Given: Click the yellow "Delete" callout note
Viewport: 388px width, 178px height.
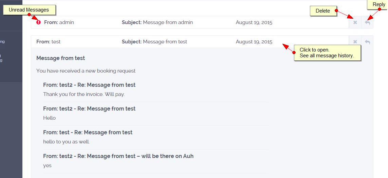Looking at the screenshot, I should pyautogui.click(x=323, y=11).
